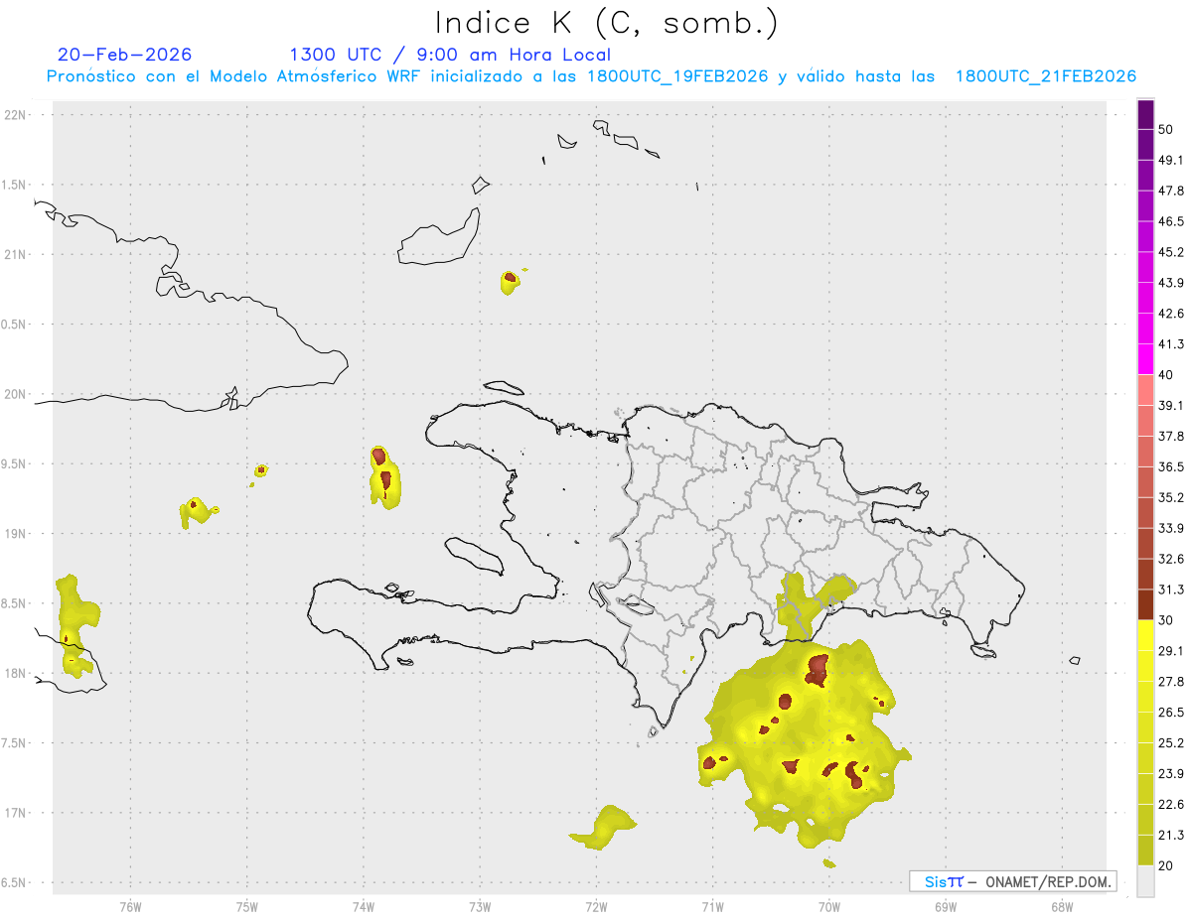Click the '22N' latitude label
The image size is (1192, 920).
tap(16, 115)
